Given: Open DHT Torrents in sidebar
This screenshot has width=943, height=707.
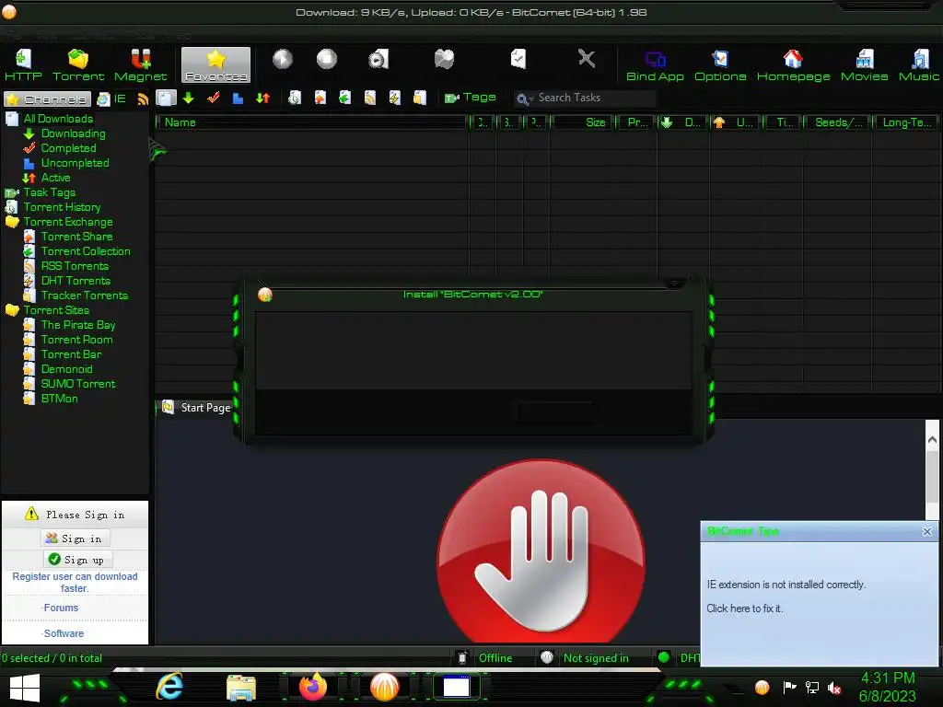Looking at the screenshot, I should [x=76, y=281].
